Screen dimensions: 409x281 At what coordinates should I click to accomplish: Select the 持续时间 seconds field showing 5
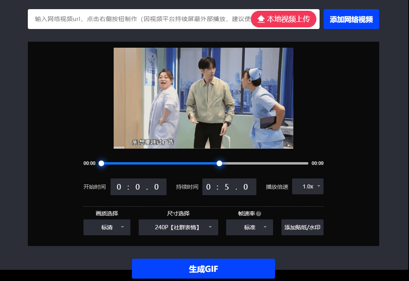227,187
